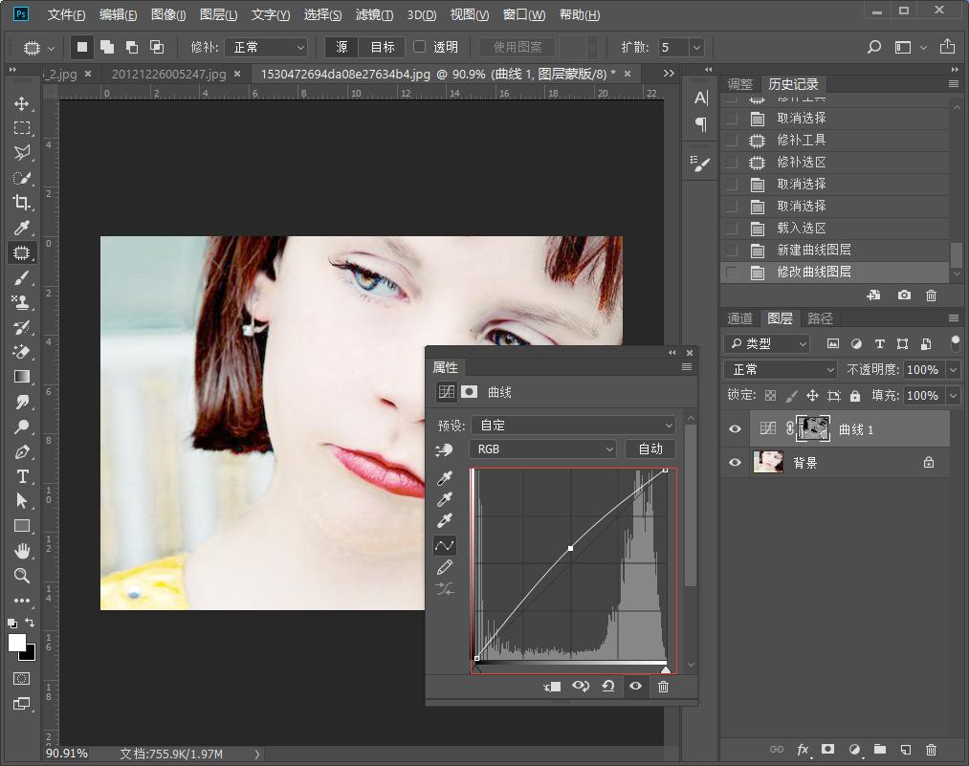The height and width of the screenshot is (766, 969).
Task: Select the Horizontal Type tool
Action: coord(21,476)
